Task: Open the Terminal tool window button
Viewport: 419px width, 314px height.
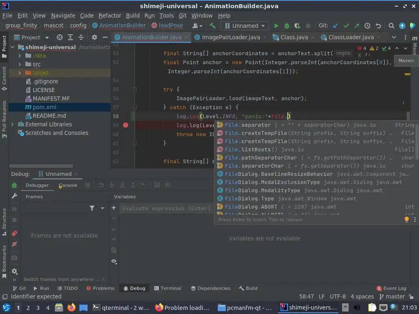Action: [167, 288]
